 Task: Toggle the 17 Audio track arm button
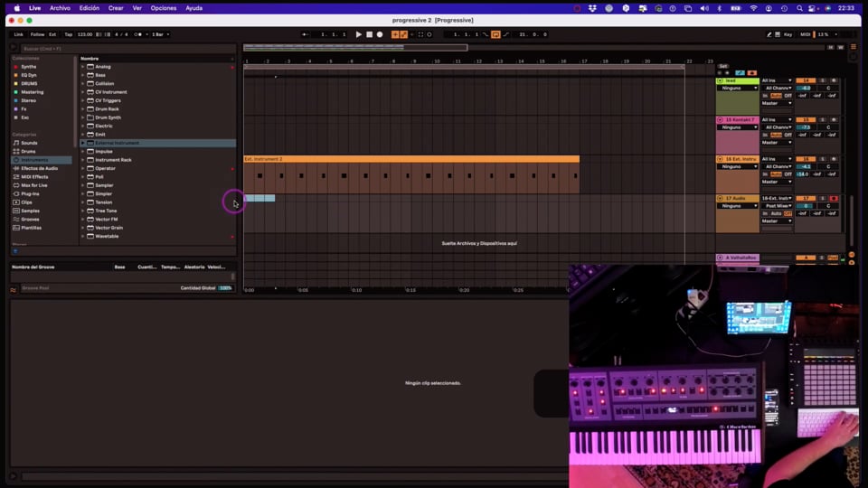point(834,198)
